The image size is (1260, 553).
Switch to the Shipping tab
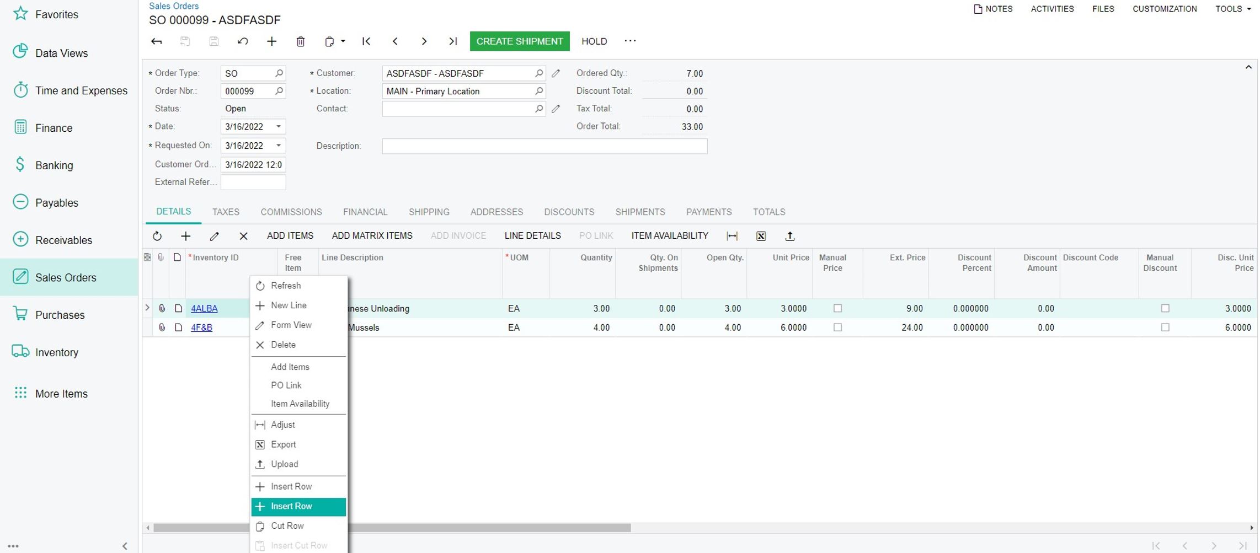pyautogui.click(x=429, y=212)
